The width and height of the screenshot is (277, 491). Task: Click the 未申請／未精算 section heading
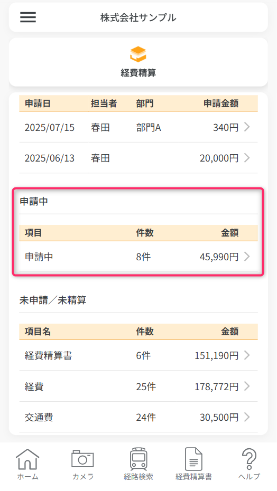(53, 300)
